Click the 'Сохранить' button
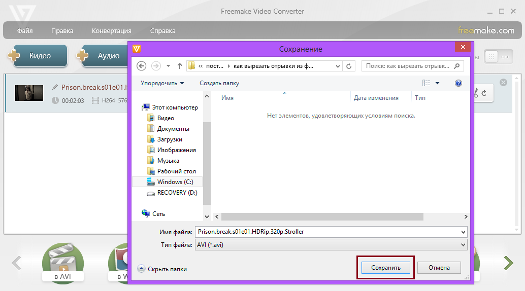Viewport: 525px width, 291px height. pyautogui.click(x=386, y=268)
